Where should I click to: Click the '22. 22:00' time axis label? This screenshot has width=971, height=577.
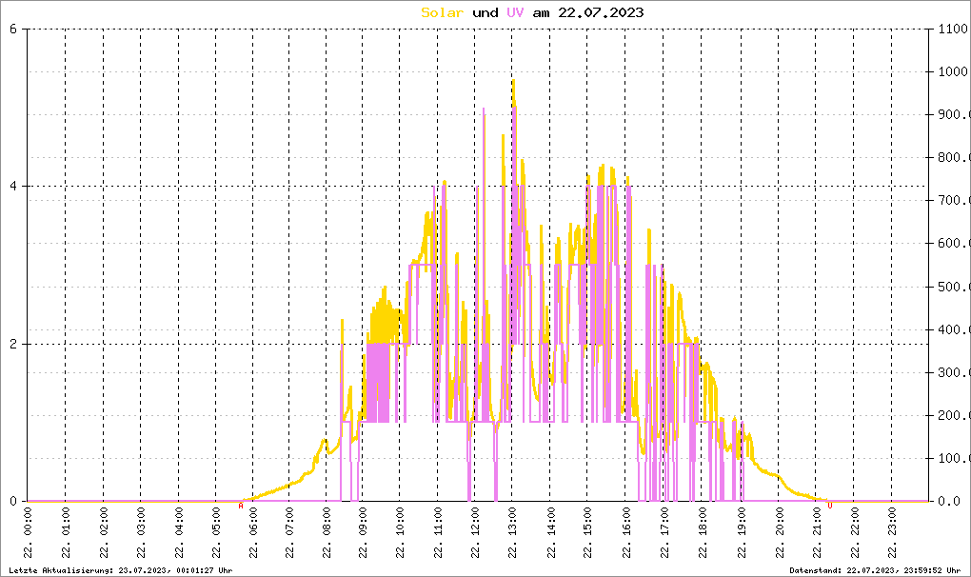point(854,533)
